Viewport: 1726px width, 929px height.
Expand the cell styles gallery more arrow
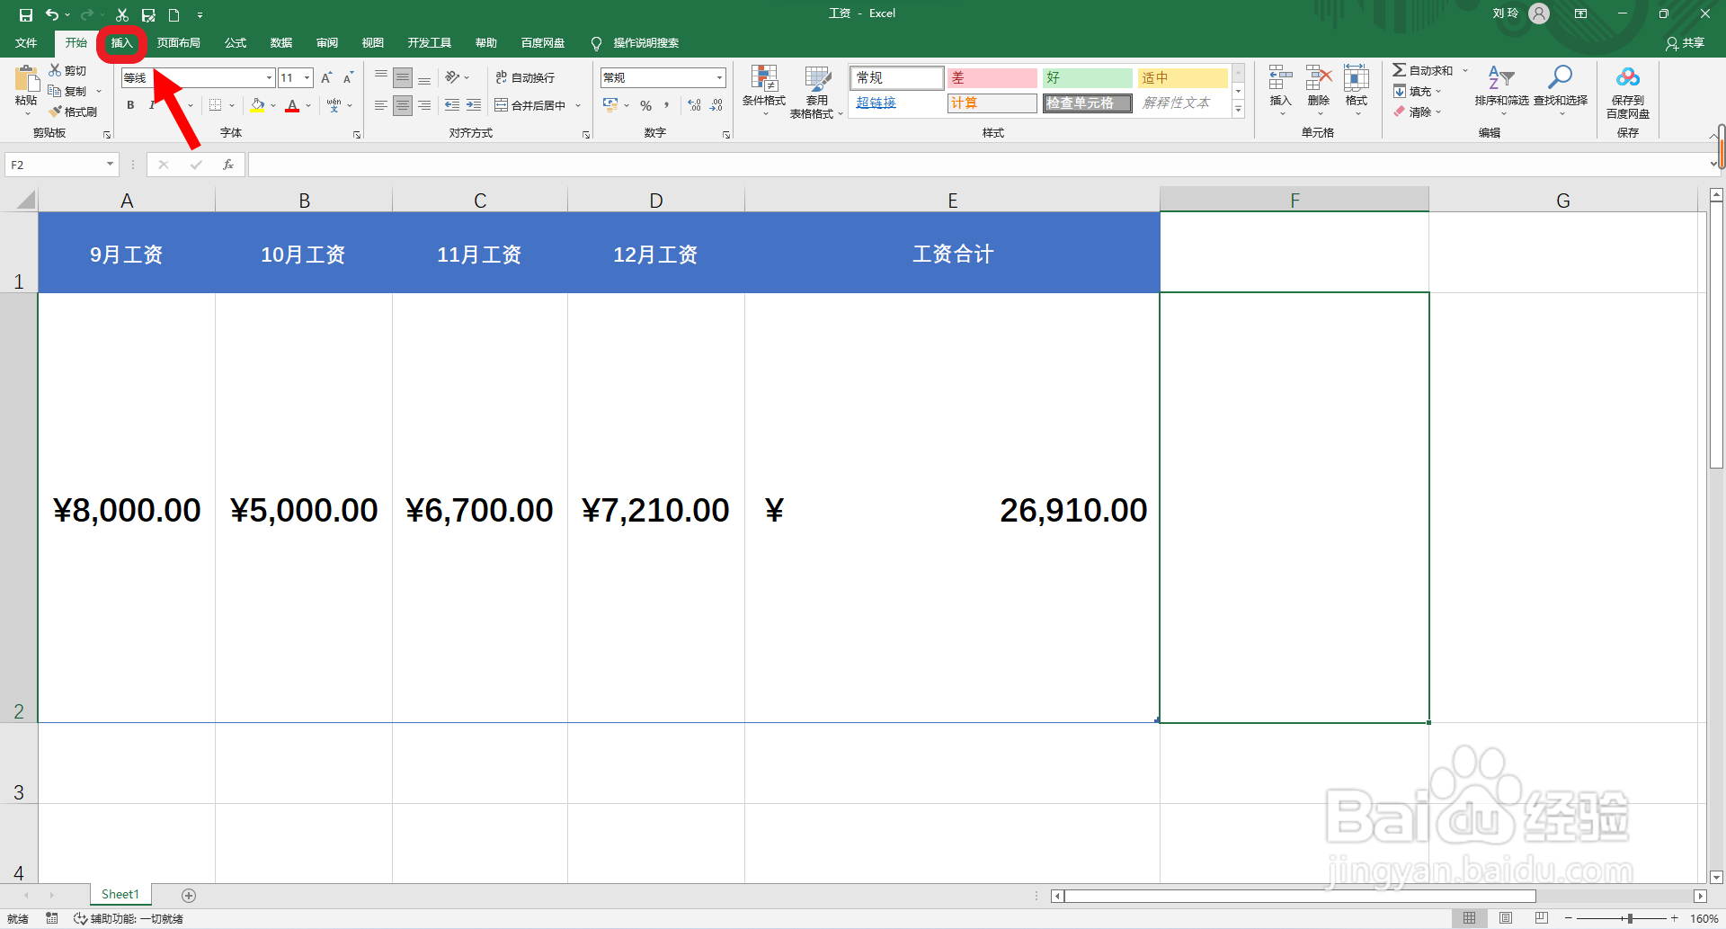1238,110
